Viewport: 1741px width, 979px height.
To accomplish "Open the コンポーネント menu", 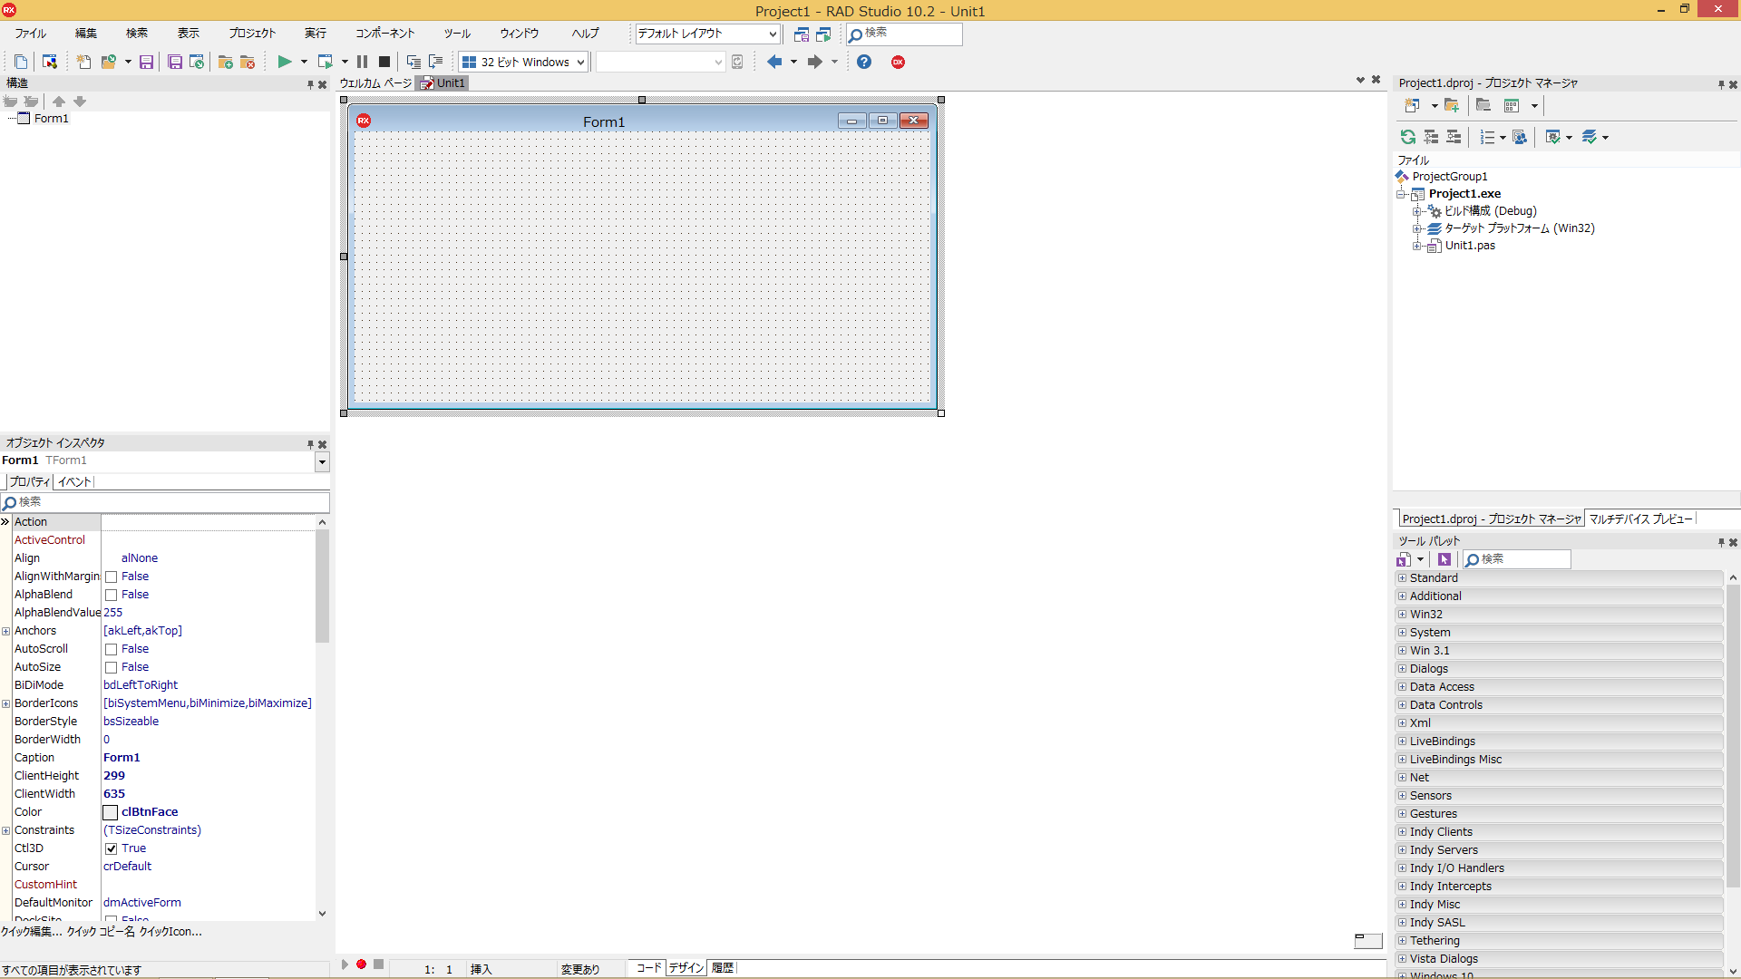I will pyautogui.click(x=384, y=33).
